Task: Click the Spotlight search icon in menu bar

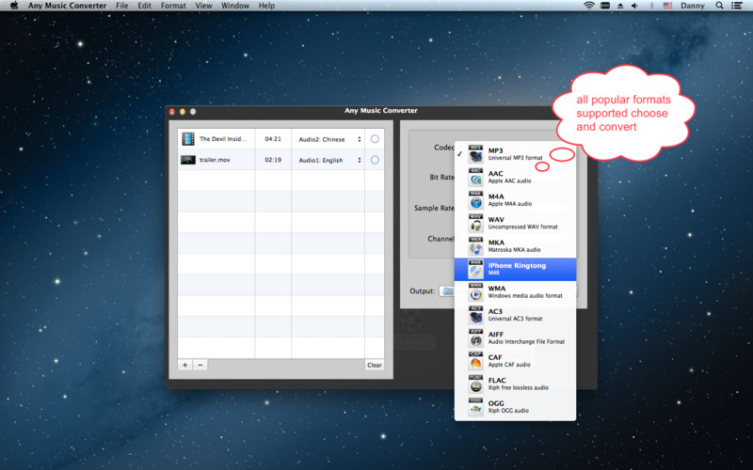Action: tap(719, 6)
